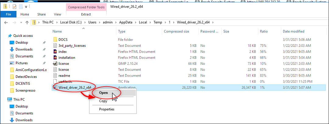
Task: Open the File ribbon tab
Action: pos(9,15)
